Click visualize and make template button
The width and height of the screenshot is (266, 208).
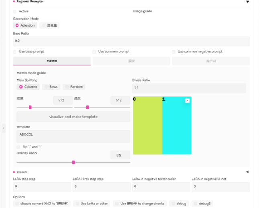click(x=73, y=117)
